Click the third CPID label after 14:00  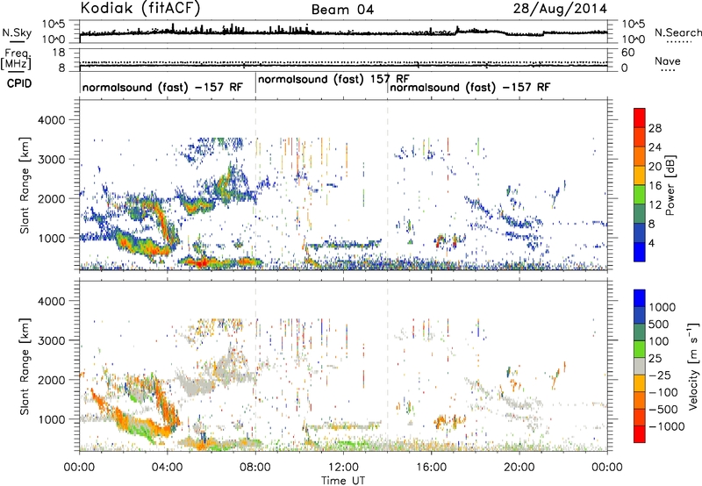click(469, 87)
